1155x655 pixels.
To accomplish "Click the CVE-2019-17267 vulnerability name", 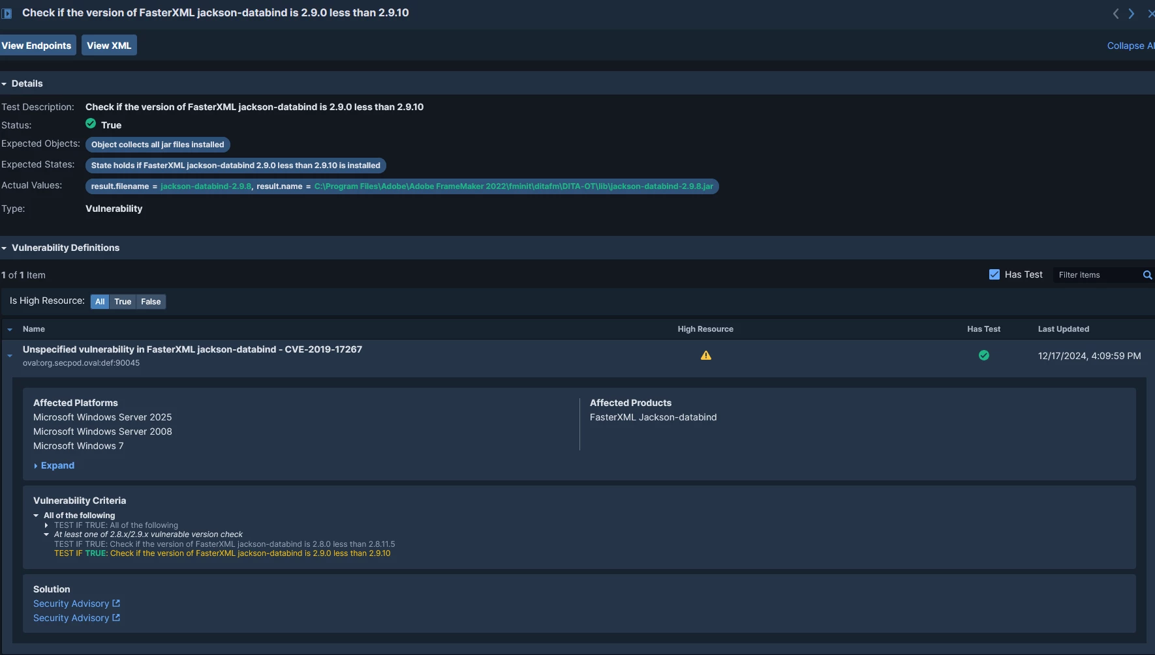I will pos(192,349).
